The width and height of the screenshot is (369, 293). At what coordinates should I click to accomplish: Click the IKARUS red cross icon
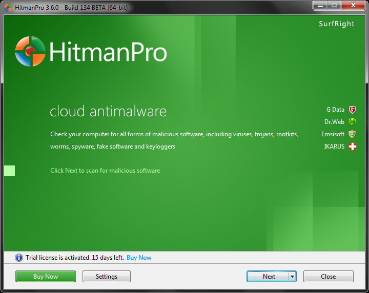(352, 146)
